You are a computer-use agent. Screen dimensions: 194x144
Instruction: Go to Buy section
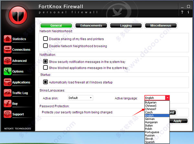click(x=15, y=104)
